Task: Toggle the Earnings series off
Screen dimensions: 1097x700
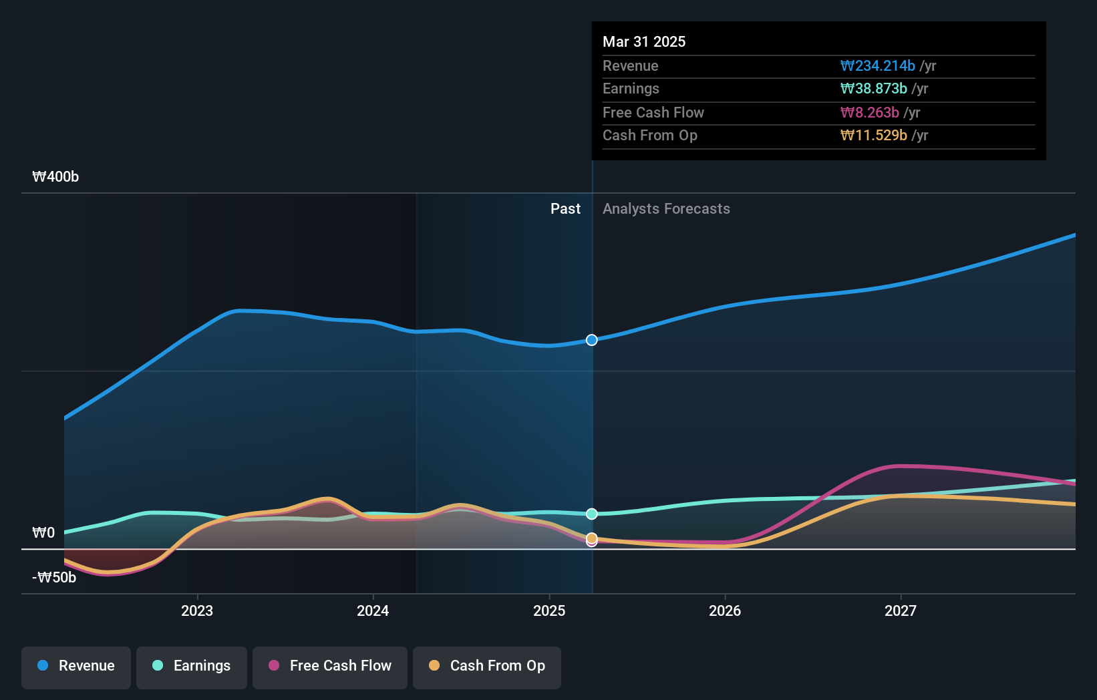Action: click(192, 666)
